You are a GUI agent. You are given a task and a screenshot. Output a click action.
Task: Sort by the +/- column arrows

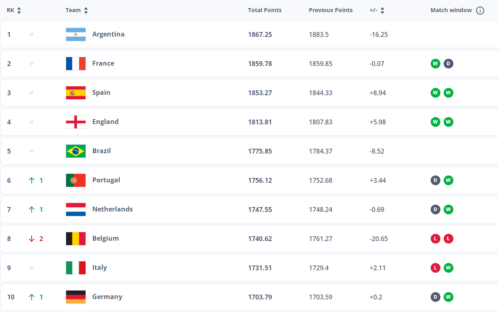tap(382, 11)
